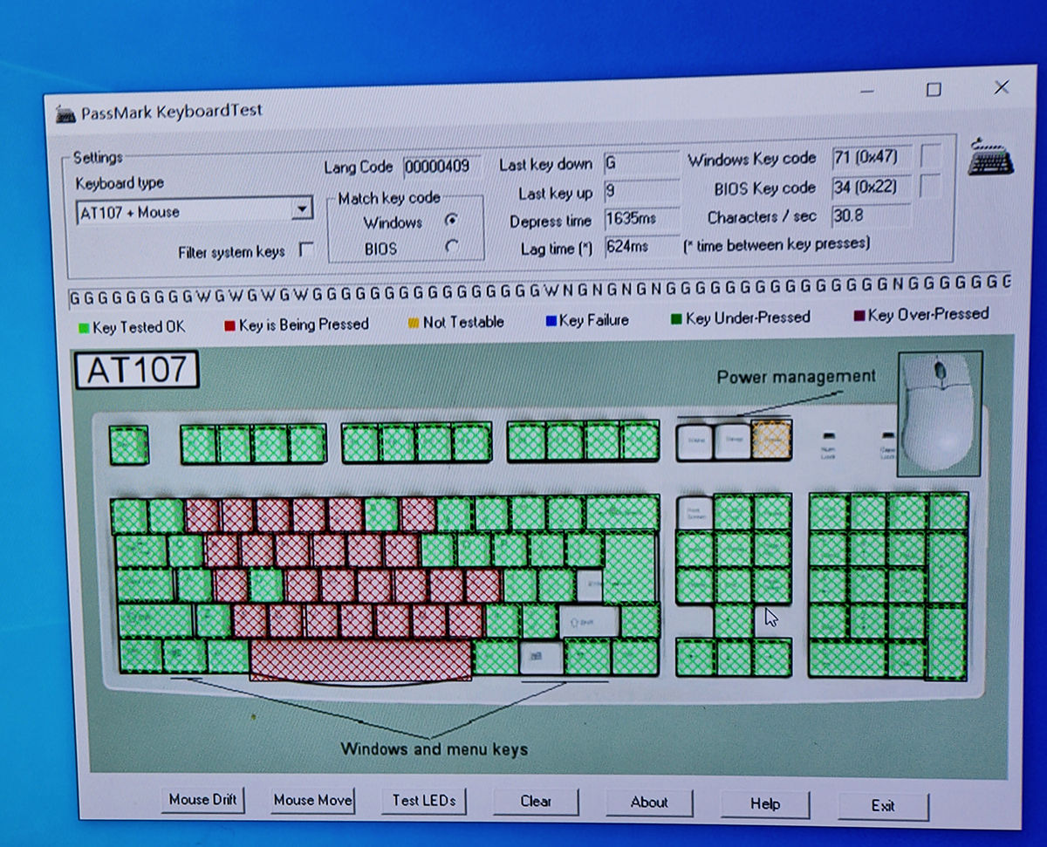The image size is (1047, 847).
Task: Maximize the PassMark KeyboardTest window
Action: [933, 90]
